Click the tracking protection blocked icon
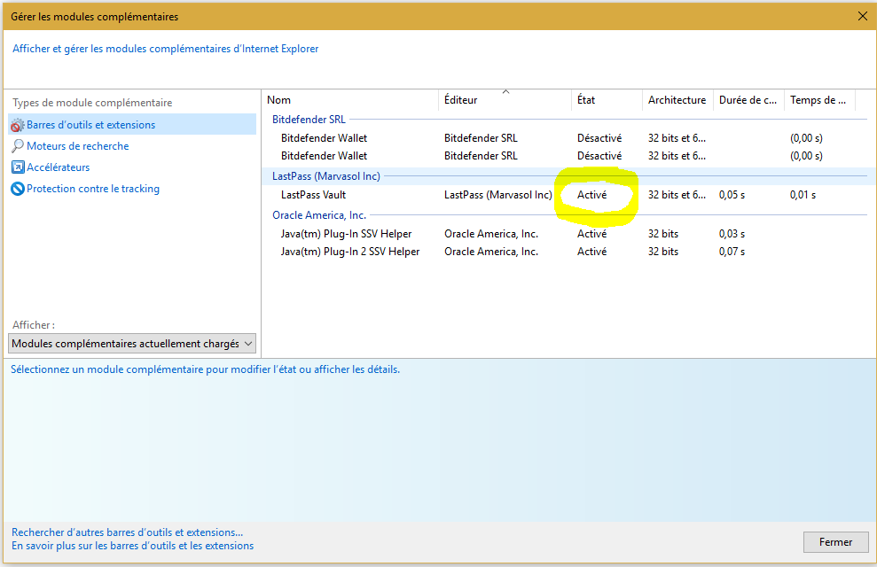Screen dimensions: 877x567 tap(18, 189)
